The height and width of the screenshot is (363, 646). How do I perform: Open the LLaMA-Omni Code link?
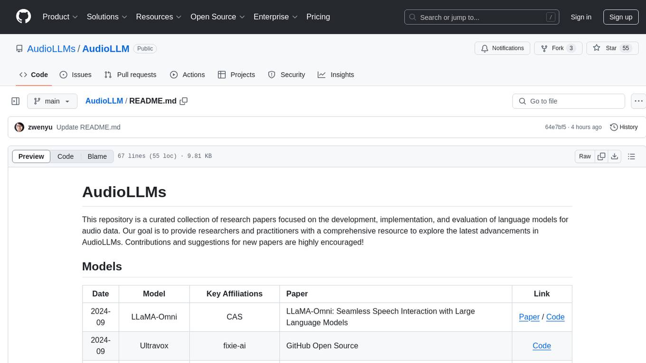point(555,317)
